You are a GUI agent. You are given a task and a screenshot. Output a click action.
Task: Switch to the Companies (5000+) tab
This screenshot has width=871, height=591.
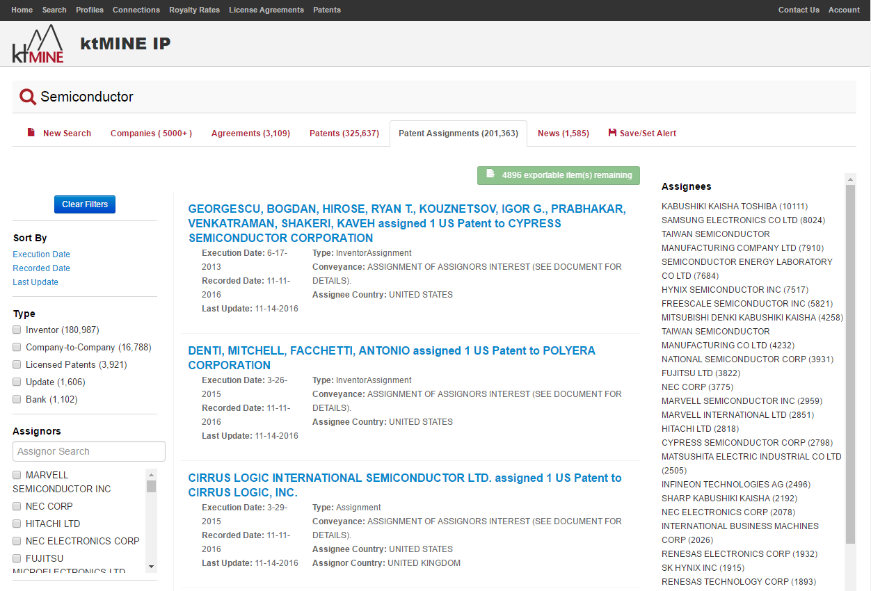151,133
